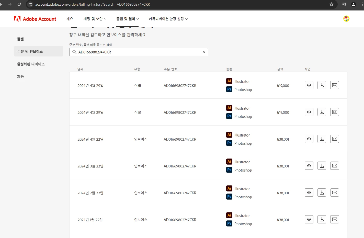Click the Illustrator icon in 4월 22일 row

click(229, 135)
